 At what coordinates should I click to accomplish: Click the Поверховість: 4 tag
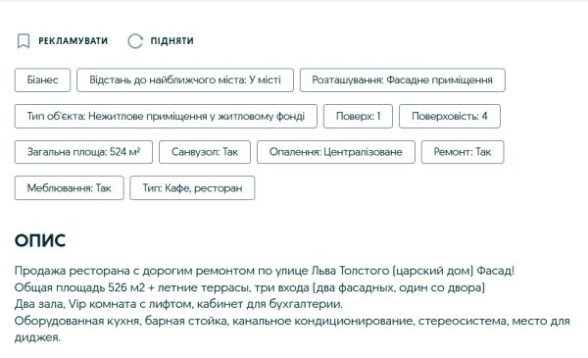tap(450, 117)
